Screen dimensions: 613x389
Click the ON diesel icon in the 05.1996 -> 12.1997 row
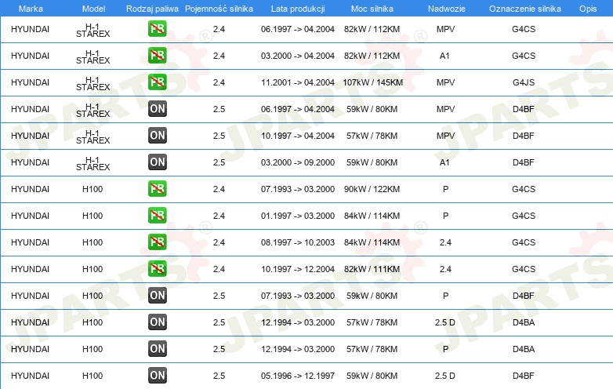point(157,376)
